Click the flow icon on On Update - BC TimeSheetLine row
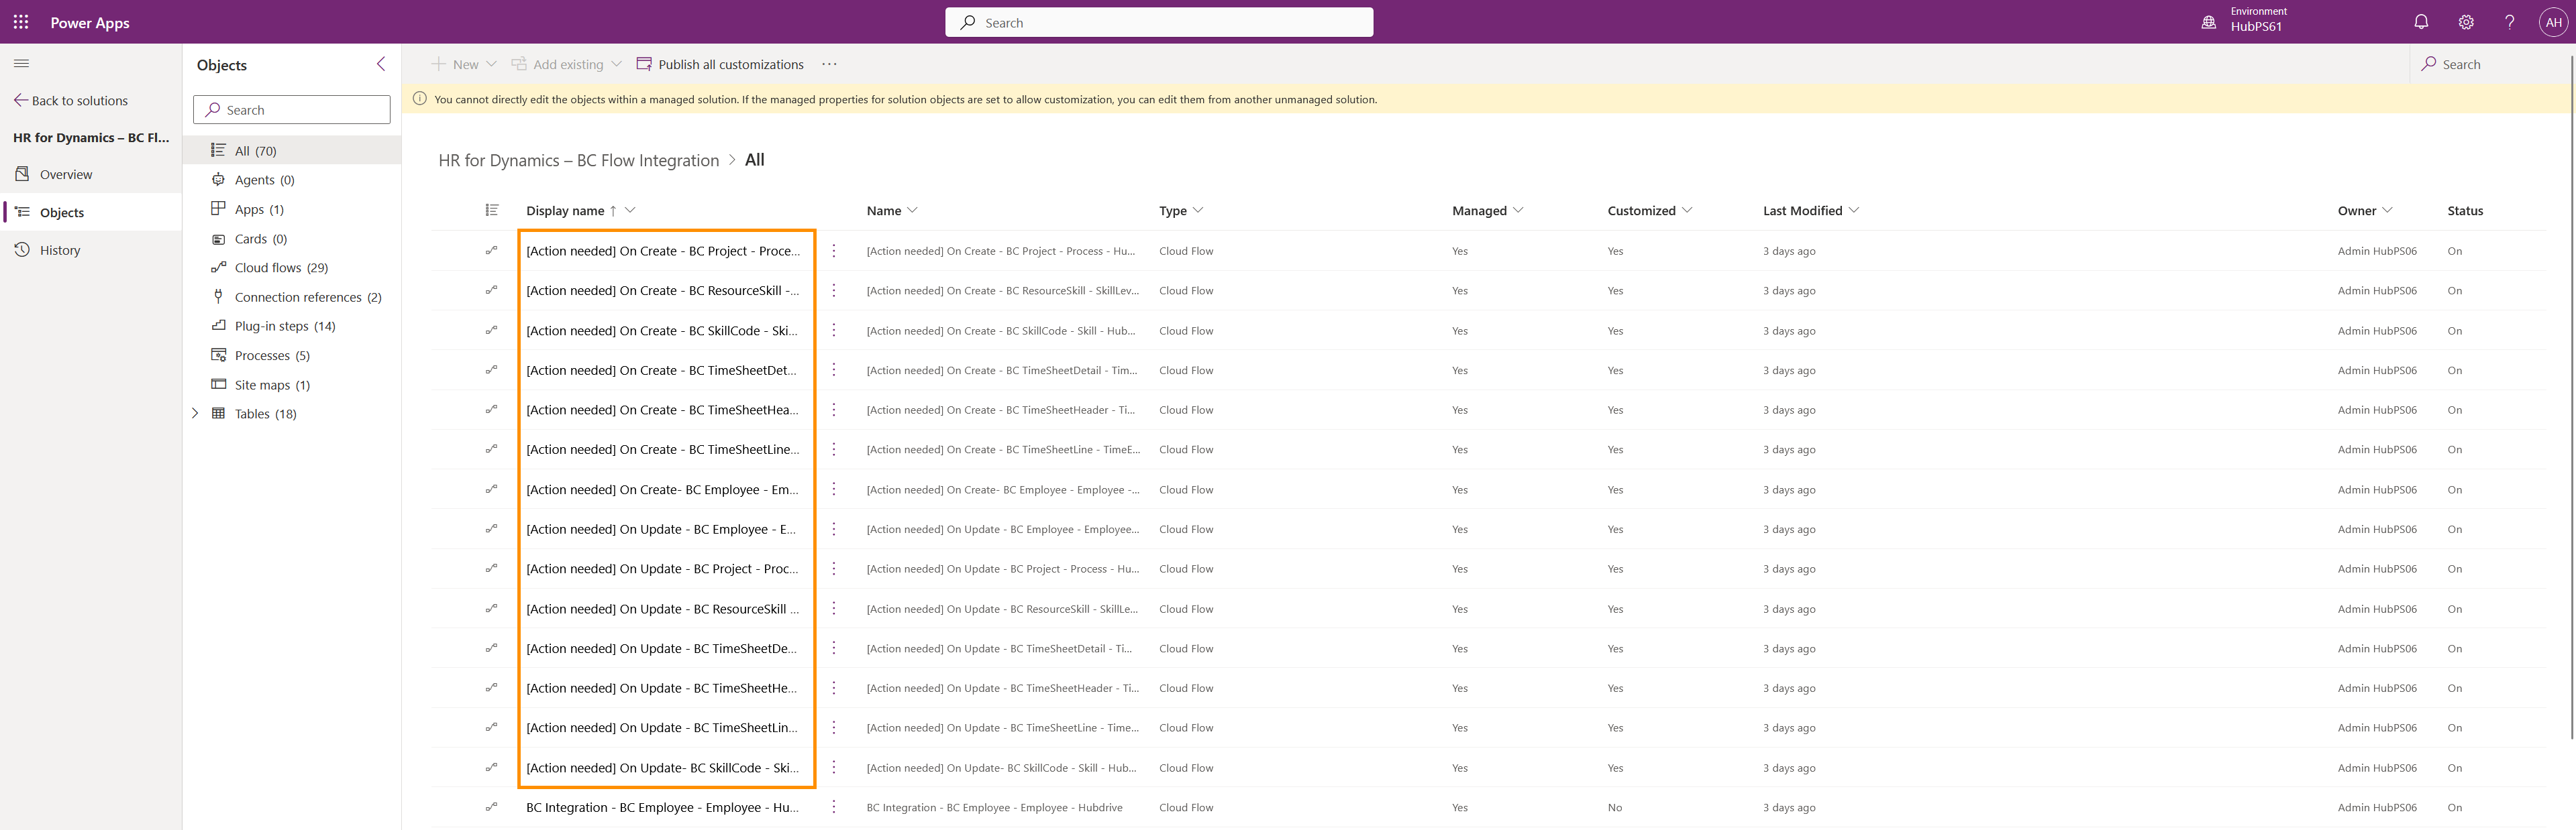Image resolution: width=2576 pixels, height=830 pixels. pos(491,727)
